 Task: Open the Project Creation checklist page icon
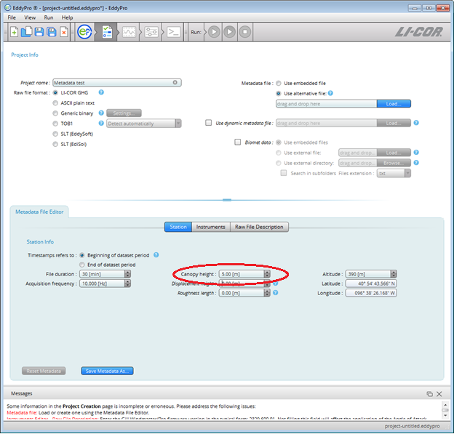point(106,32)
